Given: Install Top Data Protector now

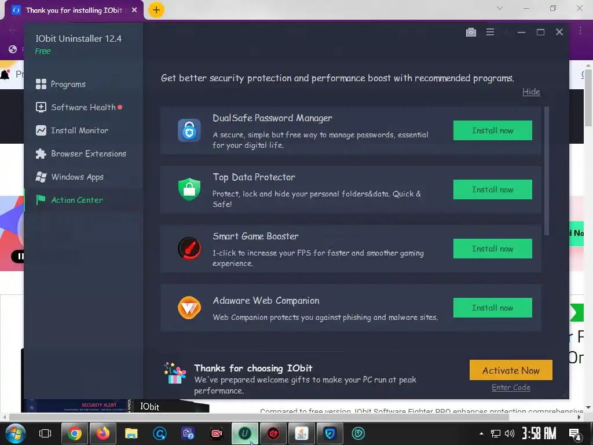Looking at the screenshot, I should (x=492, y=189).
